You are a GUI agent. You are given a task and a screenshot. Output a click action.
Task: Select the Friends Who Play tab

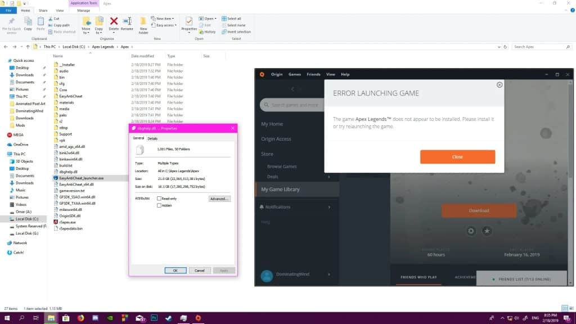[418, 277]
